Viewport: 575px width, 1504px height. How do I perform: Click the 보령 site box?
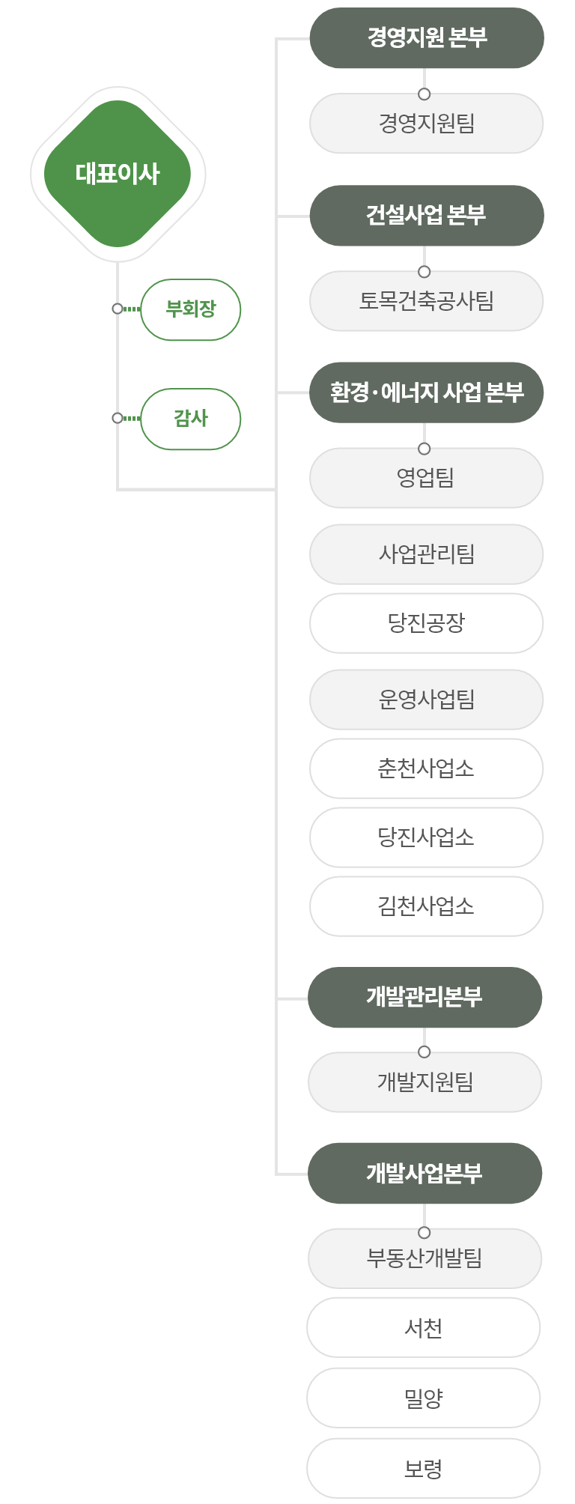click(x=424, y=1468)
